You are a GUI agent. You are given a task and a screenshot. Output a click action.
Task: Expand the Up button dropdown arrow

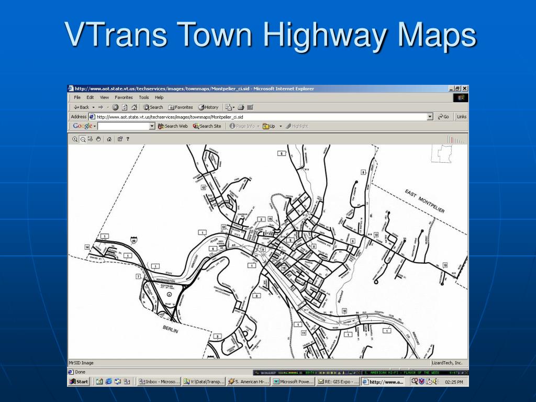click(281, 126)
